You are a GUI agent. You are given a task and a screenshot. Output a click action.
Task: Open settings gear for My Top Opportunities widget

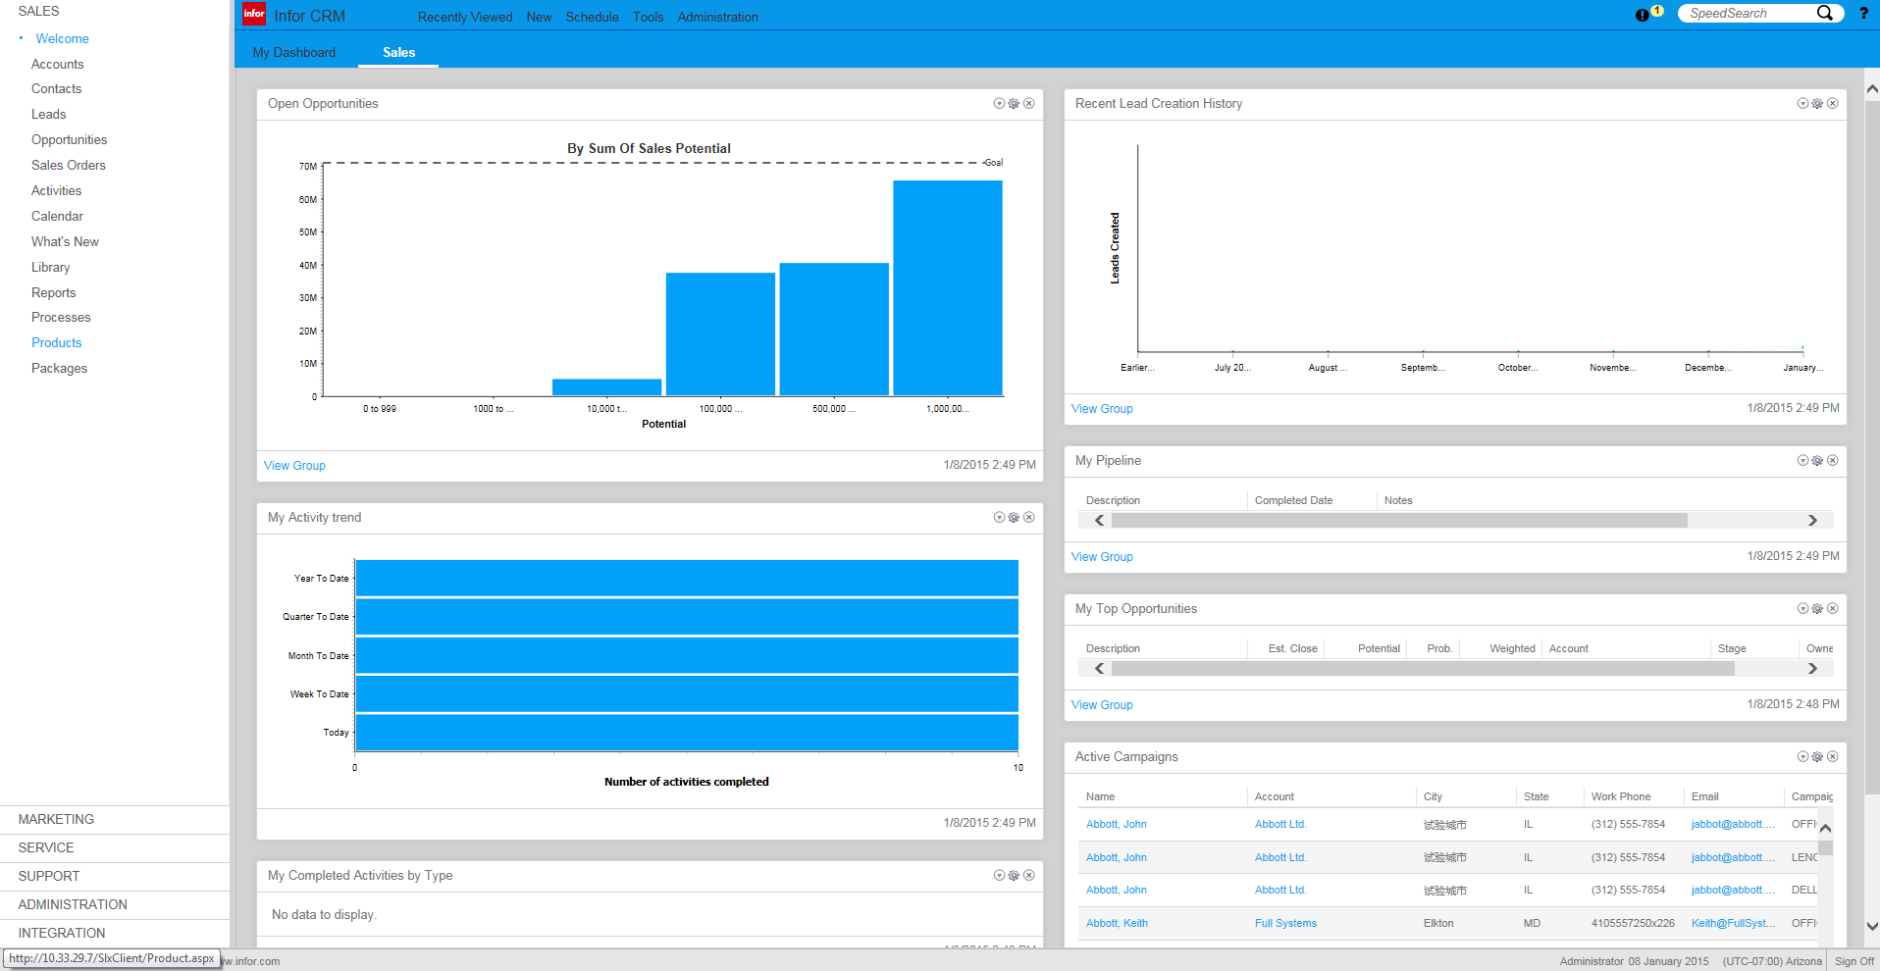(x=1817, y=609)
